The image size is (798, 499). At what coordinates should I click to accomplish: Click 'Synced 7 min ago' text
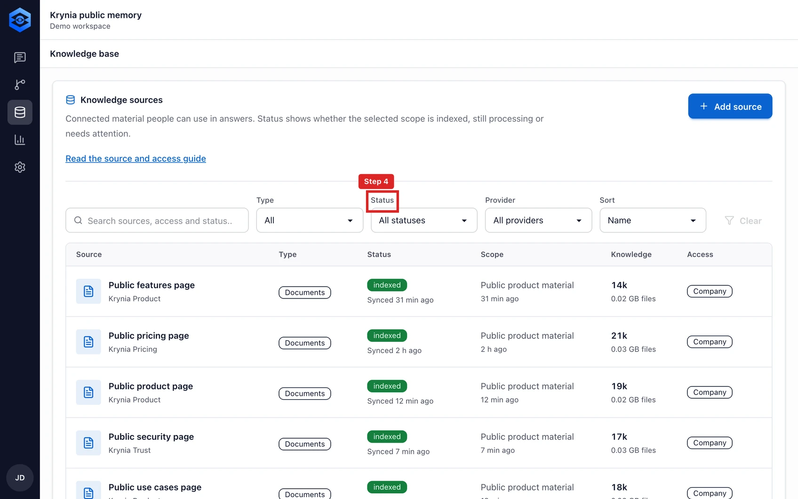tap(398, 451)
